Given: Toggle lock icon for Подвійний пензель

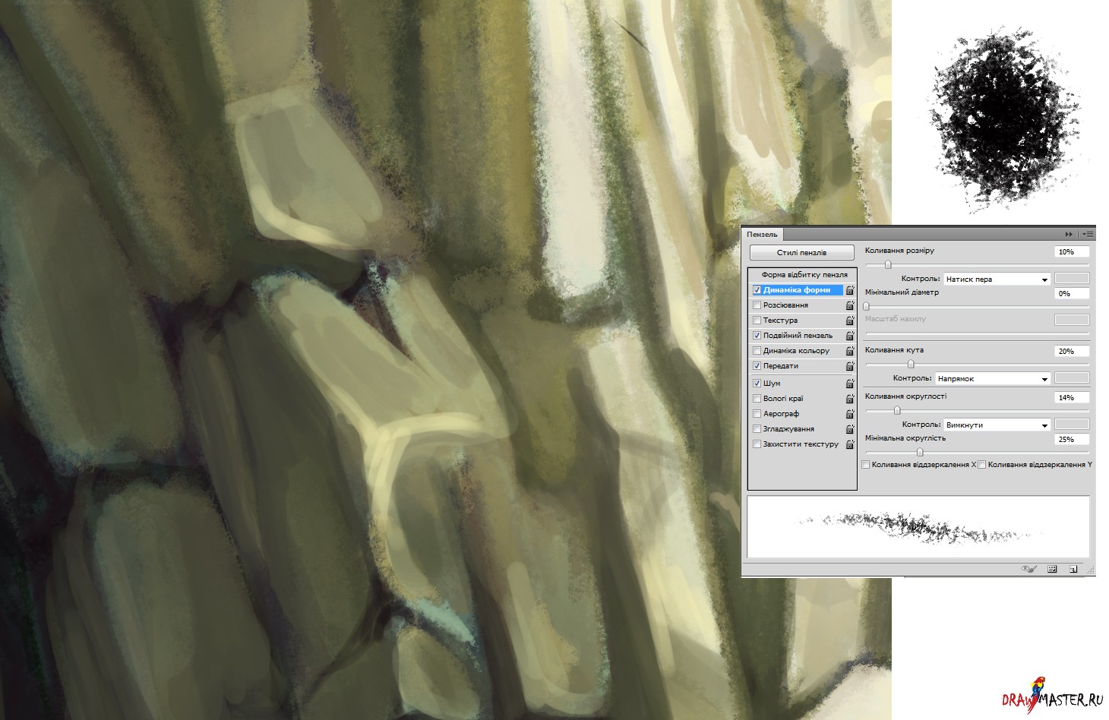Looking at the screenshot, I should [x=850, y=336].
